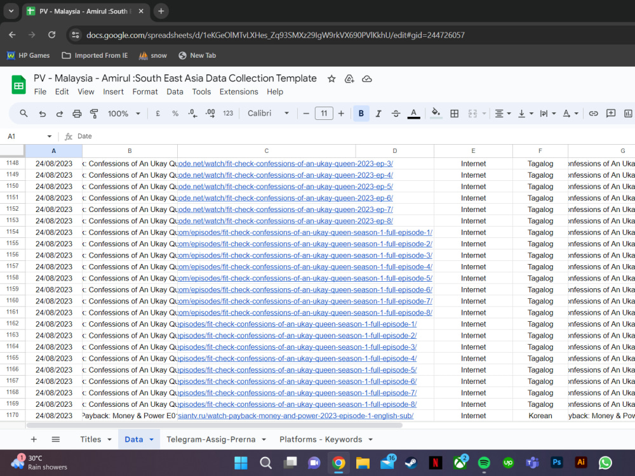The height and width of the screenshot is (476, 635).
Task: Click the Insert link icon
Action: 593,114
